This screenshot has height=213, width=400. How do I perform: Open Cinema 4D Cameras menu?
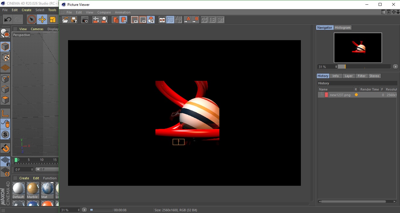pos(37,29)
